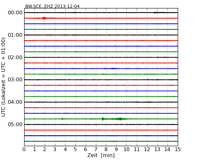The height and width of the screenshot is (162, 202).
Task: Select the 04:00 y-axis tick label
Action: tap(15, 102)
